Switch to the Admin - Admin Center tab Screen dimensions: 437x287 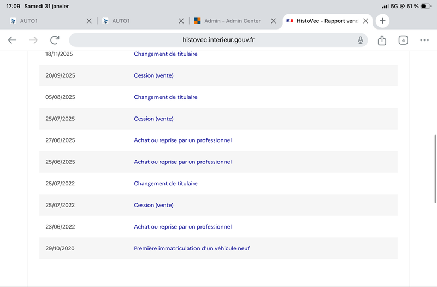(232, 21)
